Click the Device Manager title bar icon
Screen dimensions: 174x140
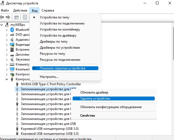click(x=2, y=3)
